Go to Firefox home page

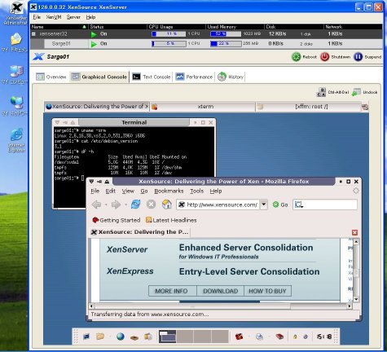pyautogui.click(x=166, y=205)
